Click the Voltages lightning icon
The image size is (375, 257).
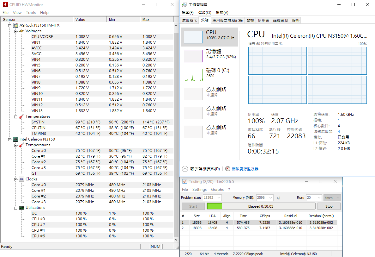pos(21,31)
